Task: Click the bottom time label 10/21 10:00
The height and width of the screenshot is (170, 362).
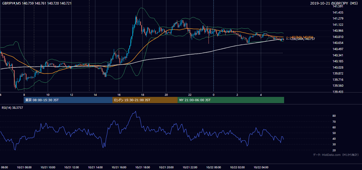Action: pyautogui.click(x=48, y=167)
